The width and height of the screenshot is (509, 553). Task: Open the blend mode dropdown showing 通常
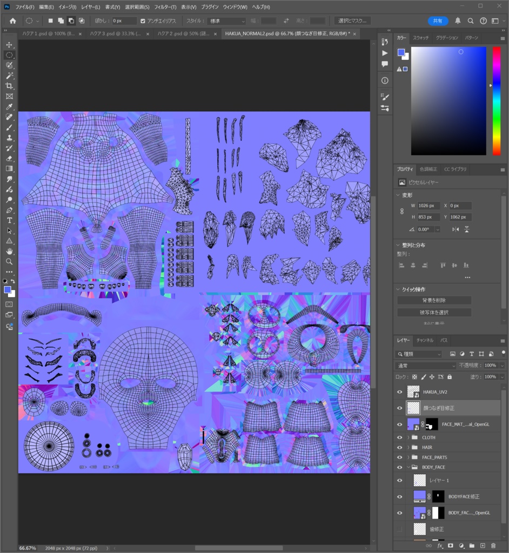pyautogui.click(x=424, y=365)
